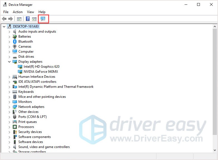Screen dimensions: 218x160
Task: Minimize the Device Manager window
Action: (186, 4)
